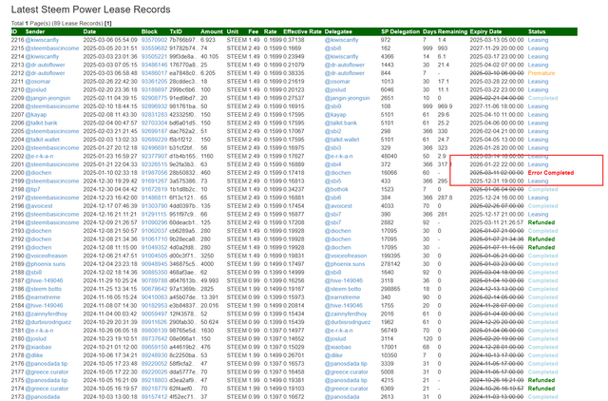Open sender @sbi8 in row 2188
Viewport: 608px width, 401px height.
tap(33, 273)
